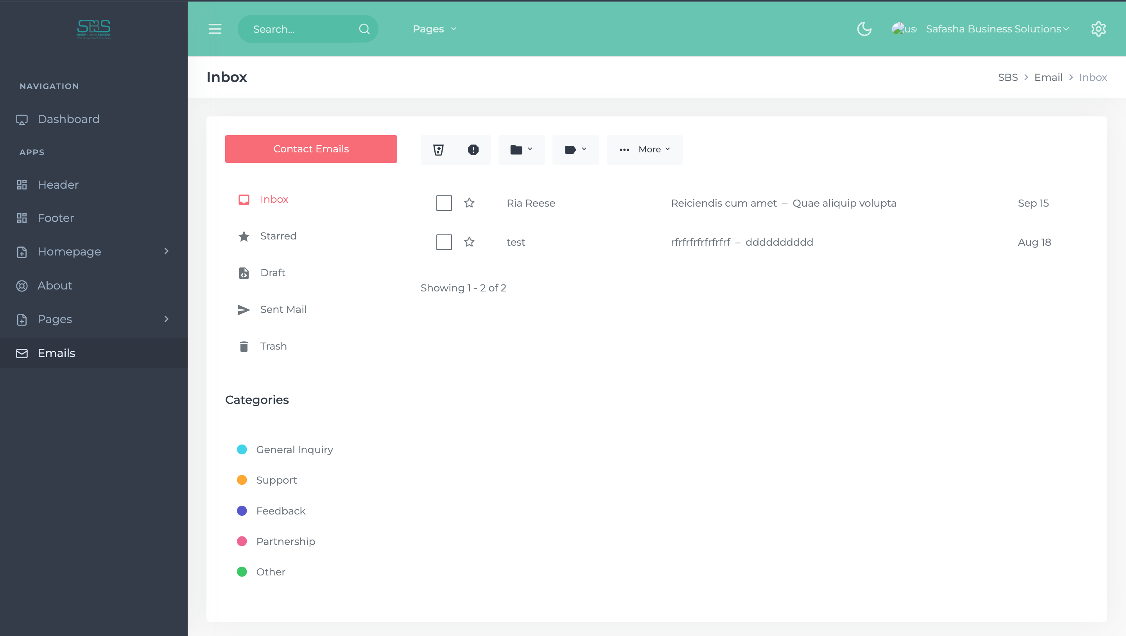Open the email from test

click(x=516, y=243)
